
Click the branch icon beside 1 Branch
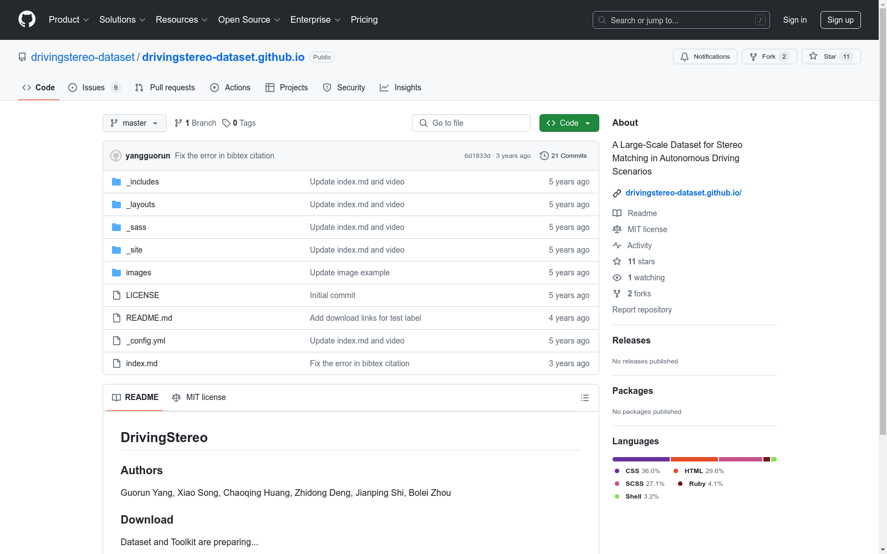179,123
